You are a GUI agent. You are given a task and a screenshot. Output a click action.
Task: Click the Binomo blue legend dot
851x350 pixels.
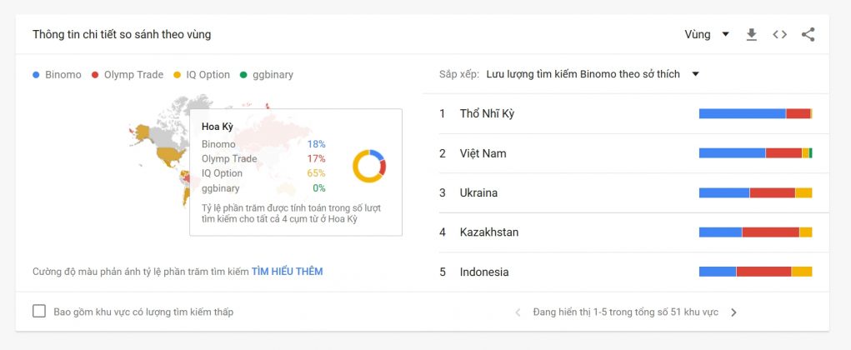[36, 75]
